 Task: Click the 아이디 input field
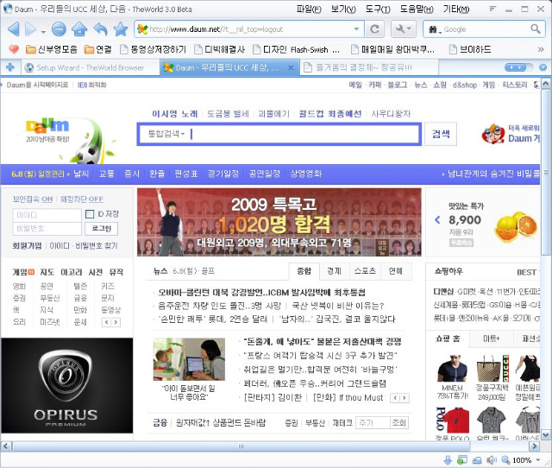click(x=47, y=215)
